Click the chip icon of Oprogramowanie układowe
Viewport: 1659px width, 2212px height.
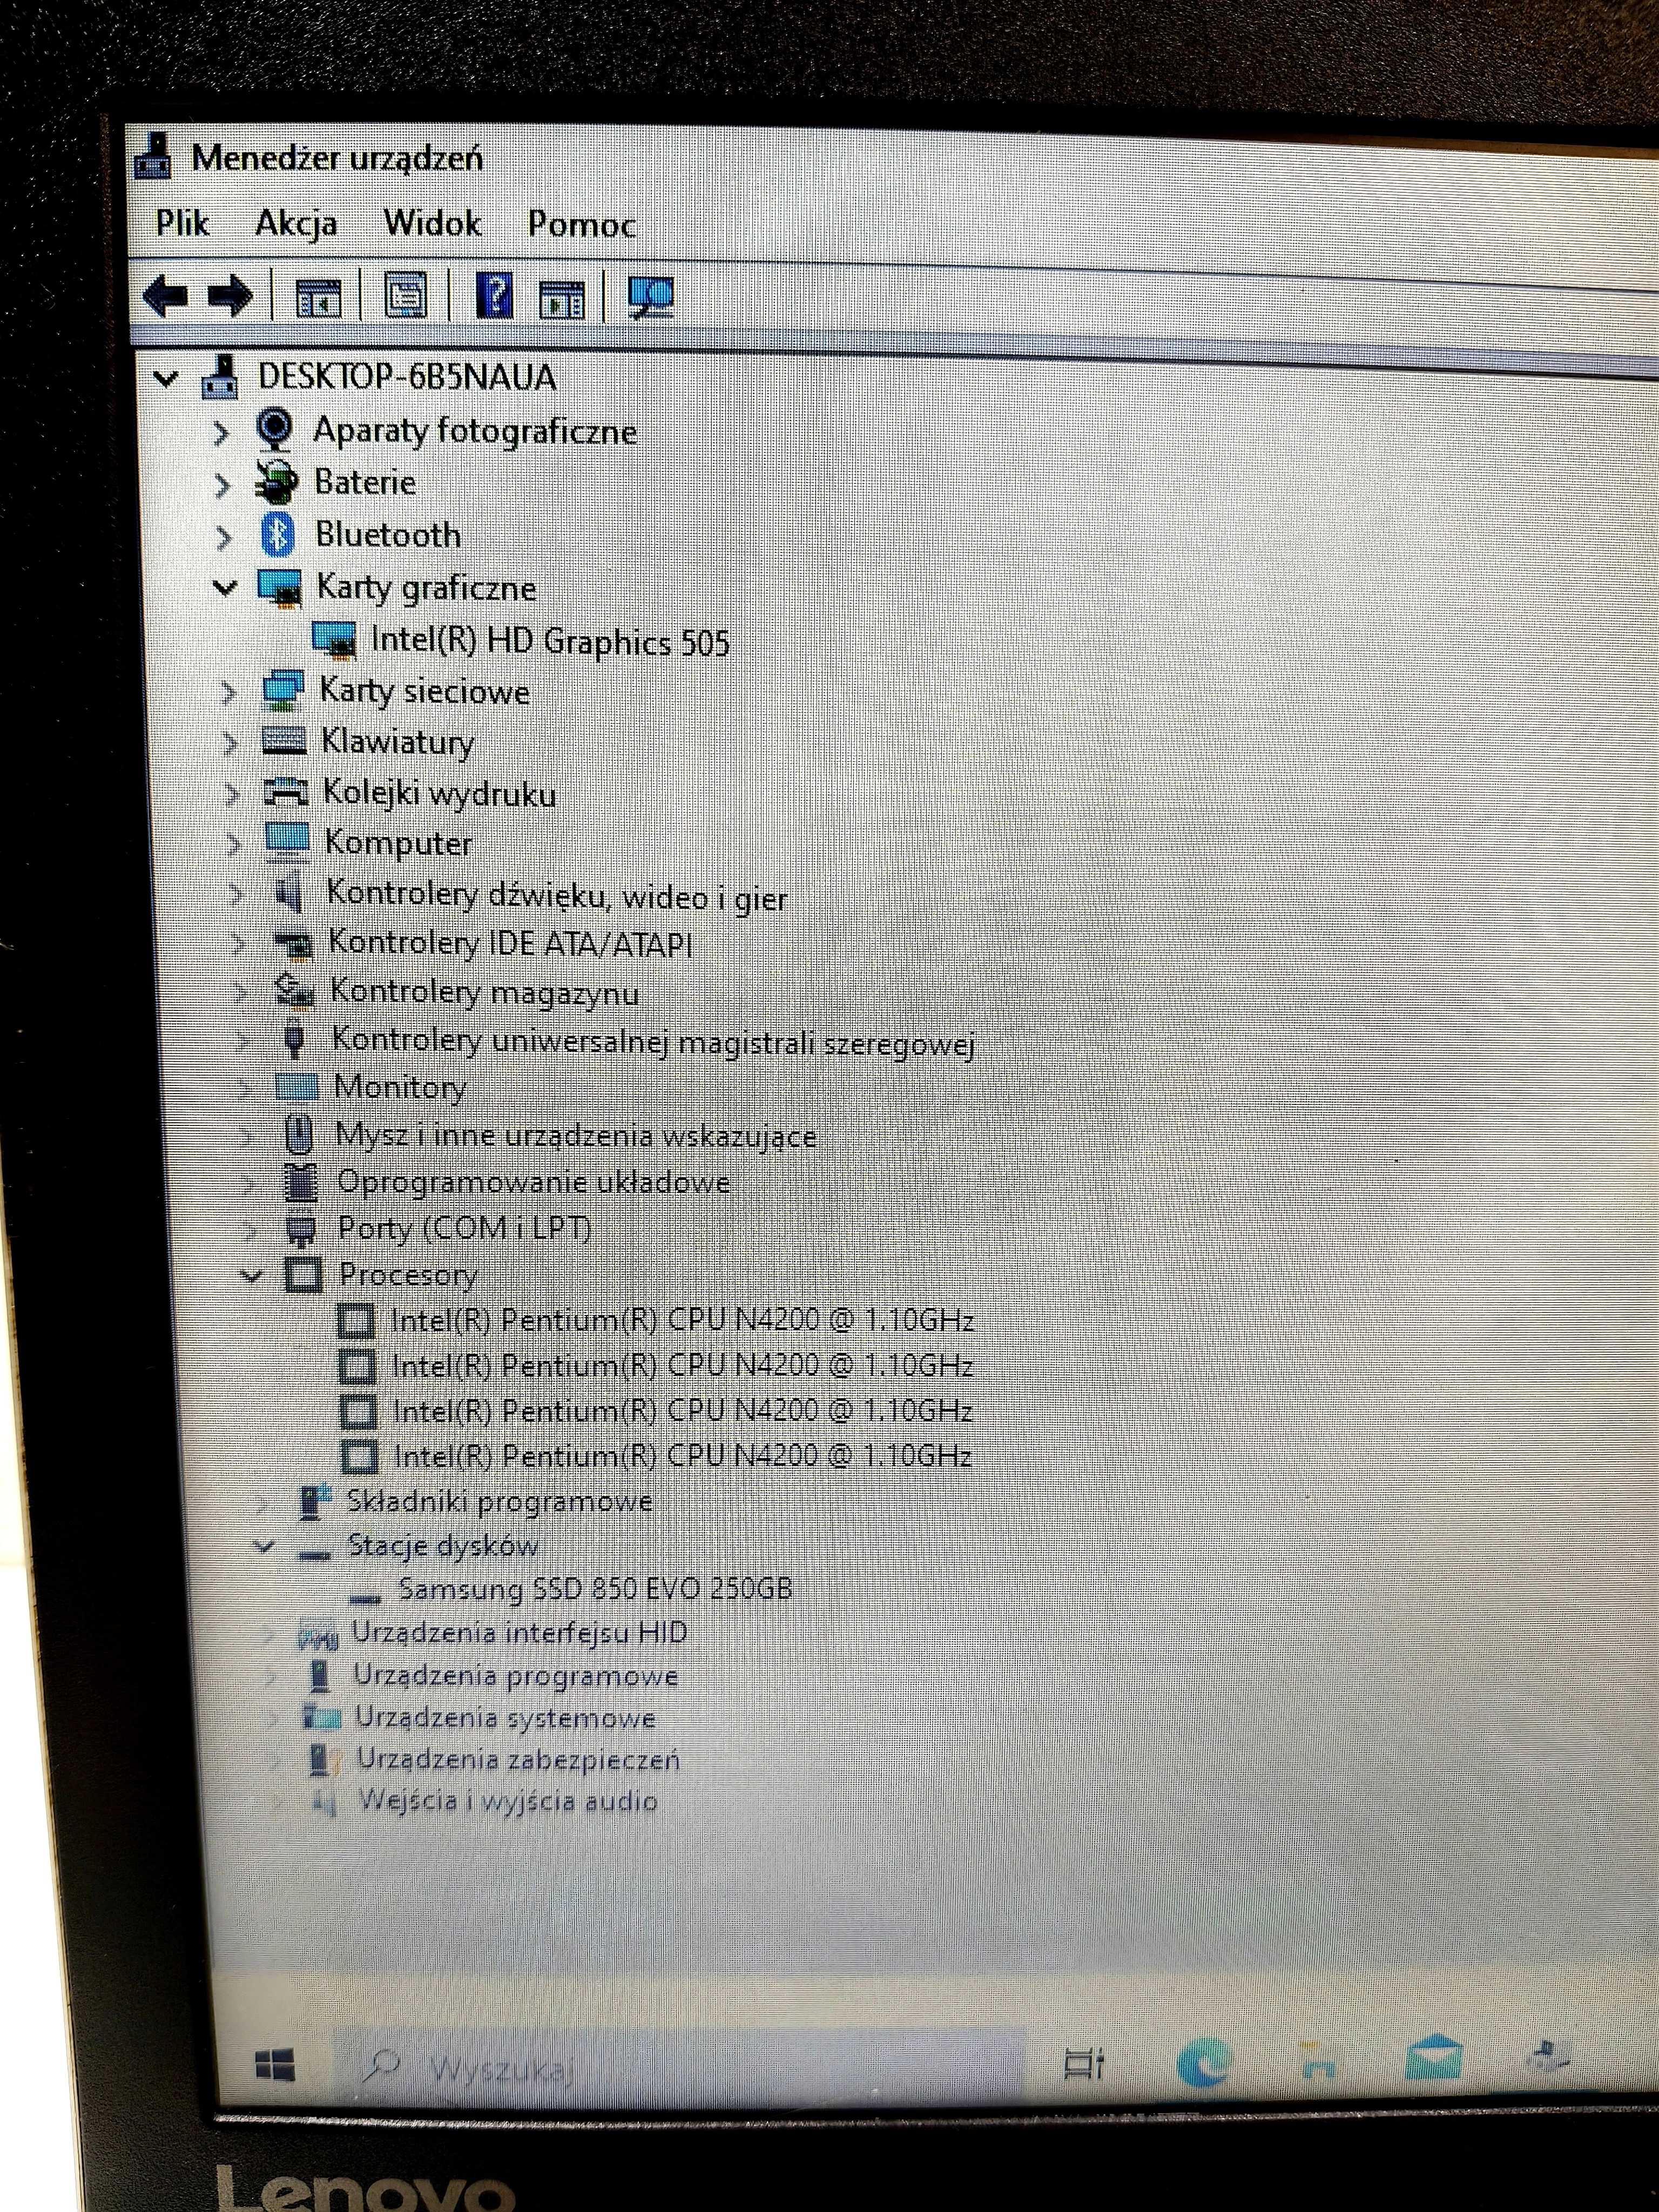click(301, 1182)
